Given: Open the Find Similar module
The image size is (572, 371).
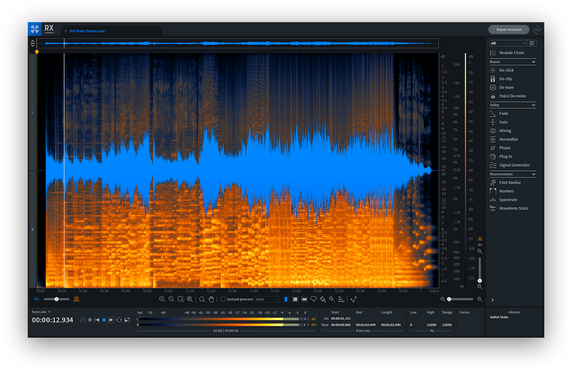Looking at the screenshot, I should (x=510, y=183).
